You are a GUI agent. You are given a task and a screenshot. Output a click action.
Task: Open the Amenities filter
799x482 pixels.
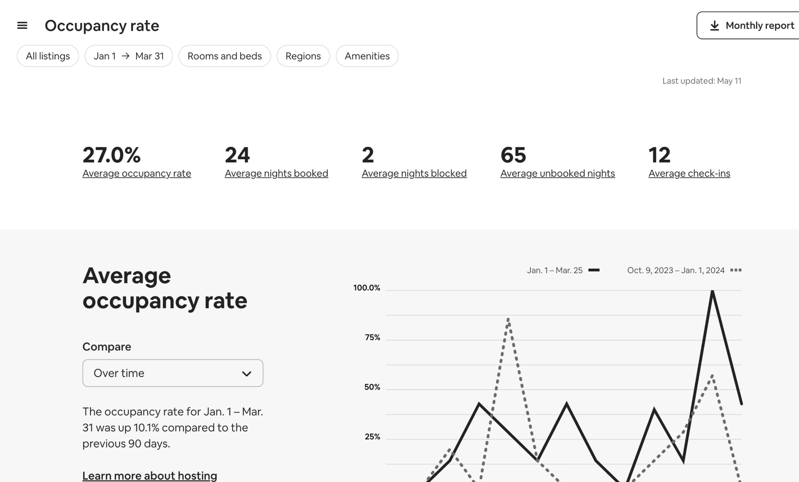coord(367,56)
